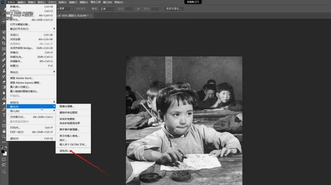Choose 拼合所有图层效果 from the submenu
Screen dimensions: 331x185
[73, 123]
